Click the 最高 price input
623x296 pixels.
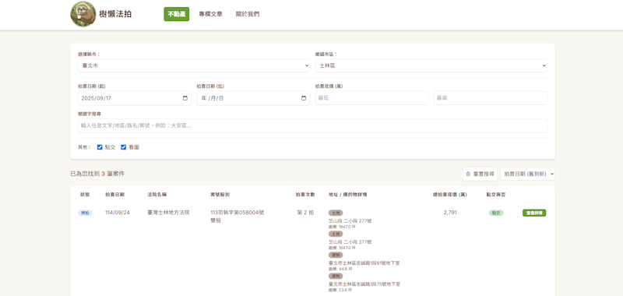[x=491, y=97]
